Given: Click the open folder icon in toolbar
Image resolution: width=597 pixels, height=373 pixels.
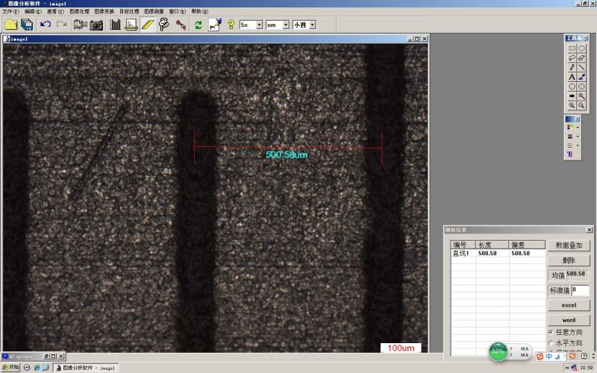Looking at the screenshot, I should pos(10,25).
